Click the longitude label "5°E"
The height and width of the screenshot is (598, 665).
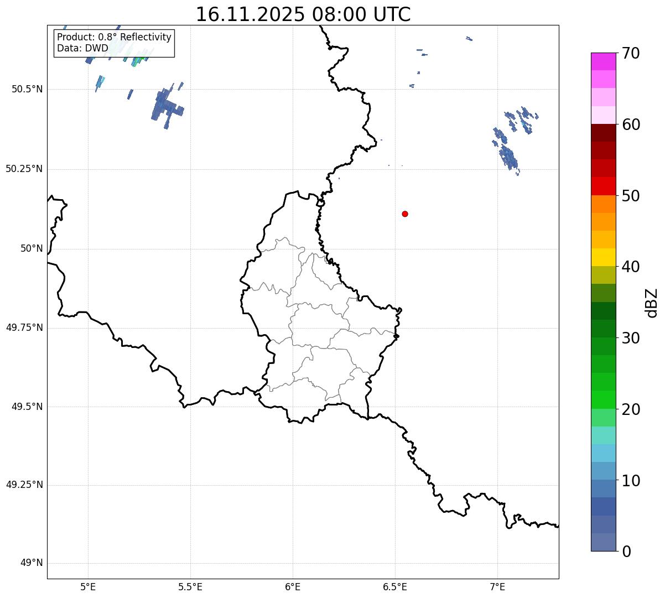coord(88,586)
